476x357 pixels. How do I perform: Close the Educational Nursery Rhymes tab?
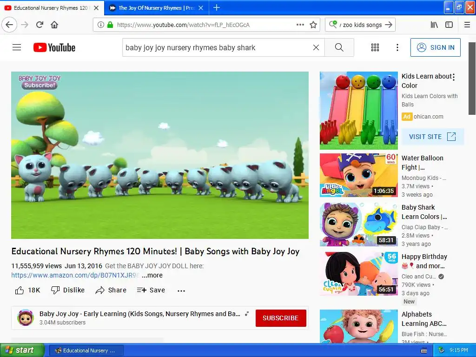96,8
